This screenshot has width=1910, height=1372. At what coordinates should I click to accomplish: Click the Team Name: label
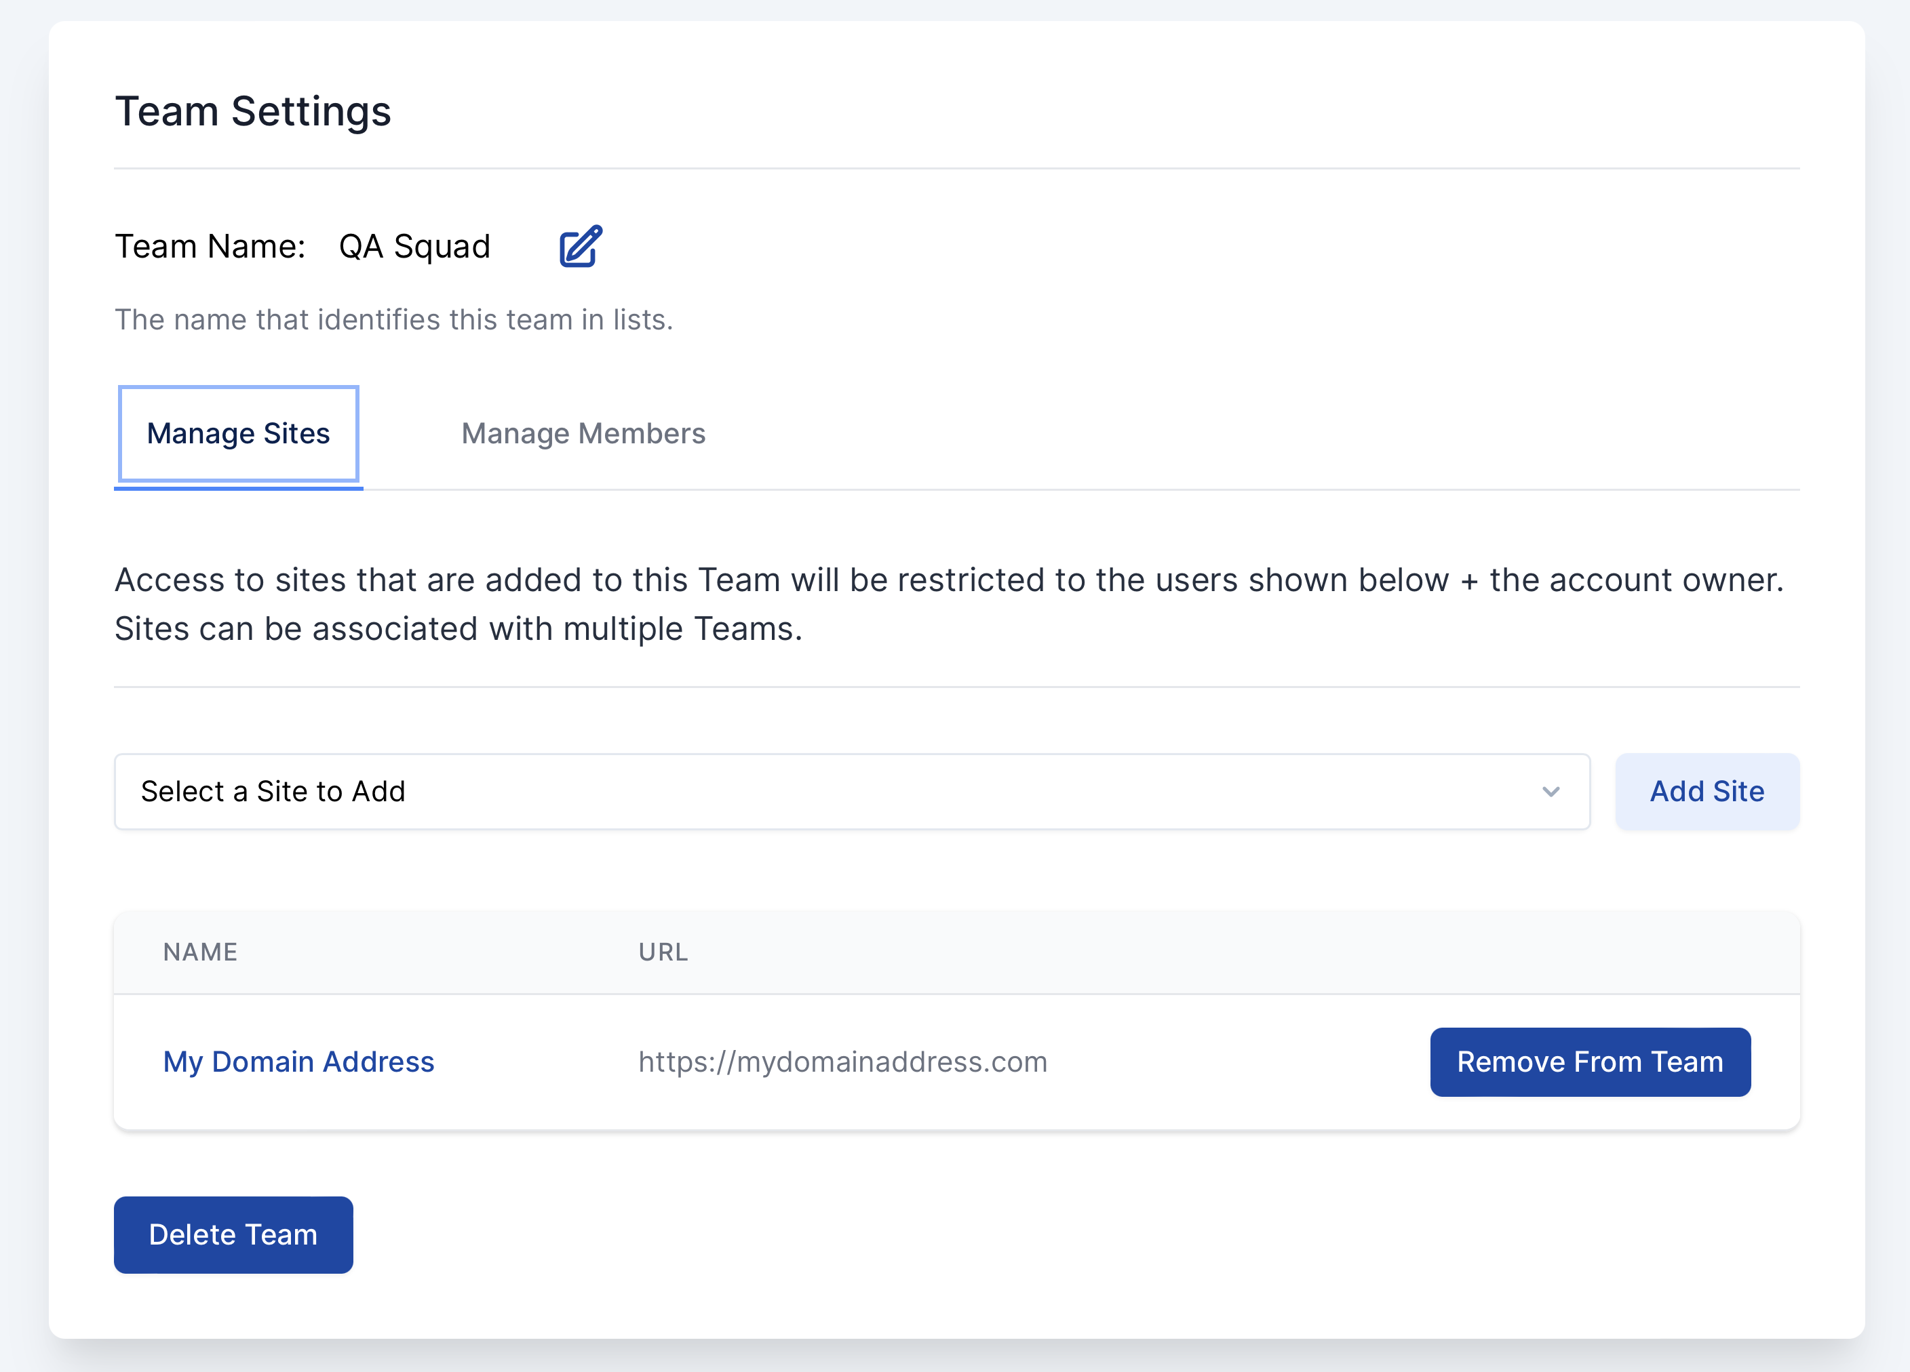pyautogui.click(x=210, y=247)
